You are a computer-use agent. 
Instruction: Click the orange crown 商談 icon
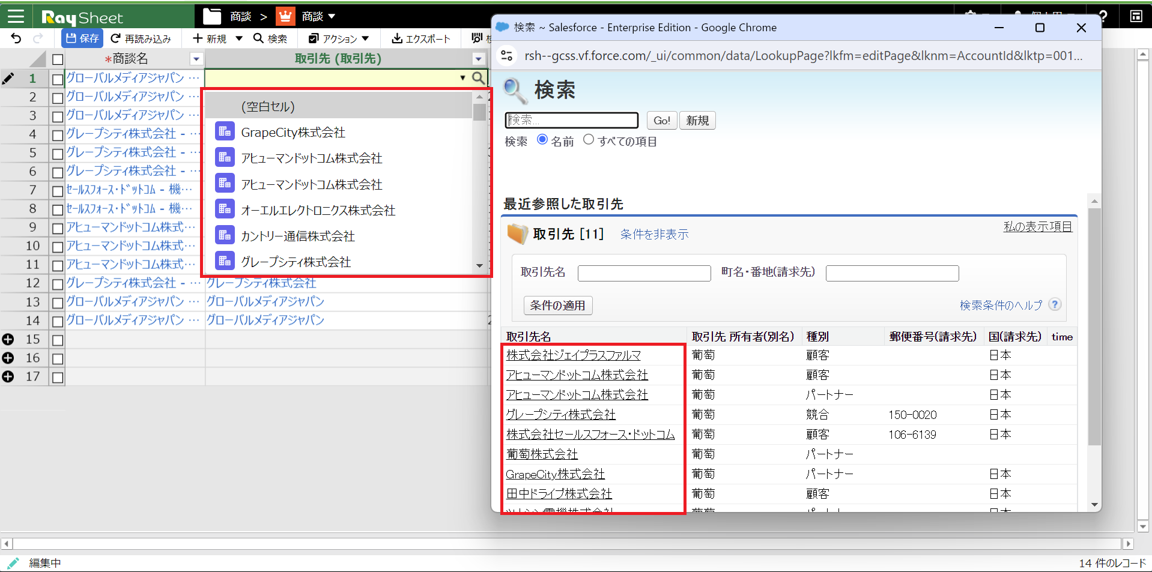coord(285,16)
